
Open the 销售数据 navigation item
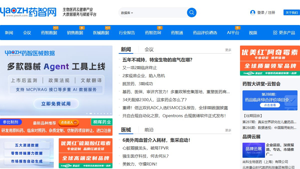[x=75, y=33]
